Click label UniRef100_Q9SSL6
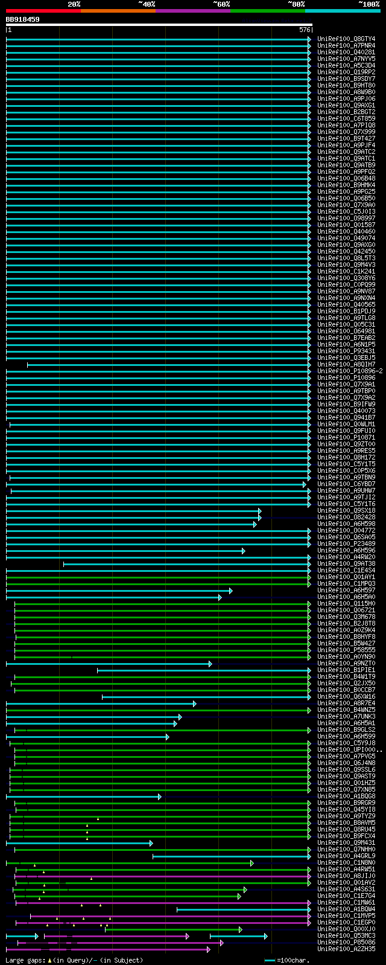386x965 pixels. coord(346,770)
